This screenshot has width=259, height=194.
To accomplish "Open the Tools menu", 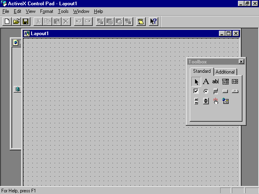I will click(x=63, y=11).
